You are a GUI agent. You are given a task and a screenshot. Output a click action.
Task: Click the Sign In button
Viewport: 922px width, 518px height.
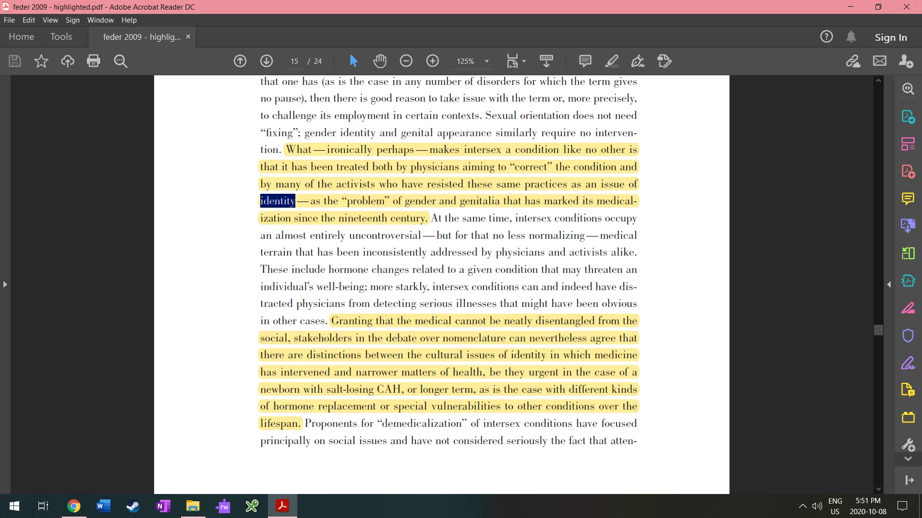click(x=890, y=37)
